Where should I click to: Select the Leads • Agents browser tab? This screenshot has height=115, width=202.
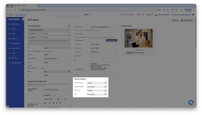click(x=26, y=6)
